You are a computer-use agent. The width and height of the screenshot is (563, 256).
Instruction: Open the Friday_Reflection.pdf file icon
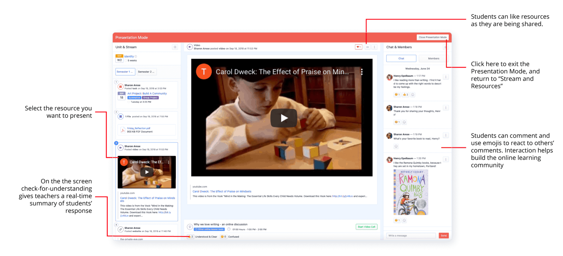(123, 130)
